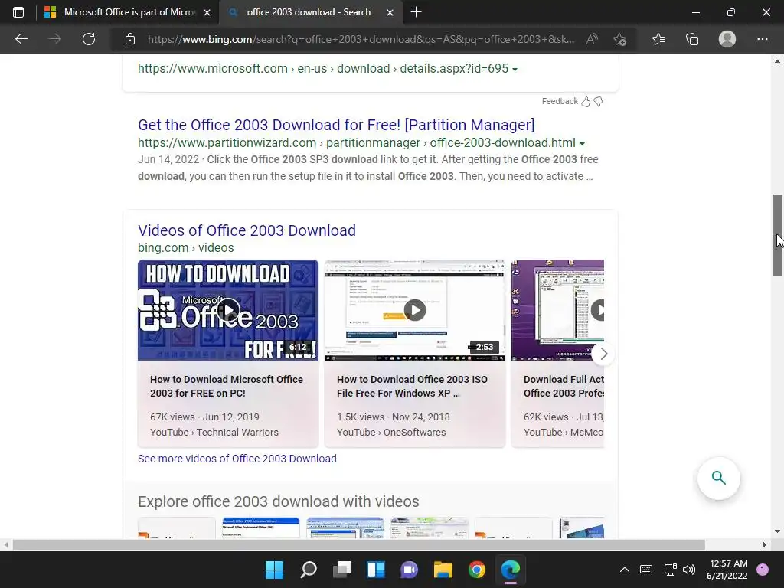Go back to the previous page
784x588 pixels.
[x=21, y=39]
